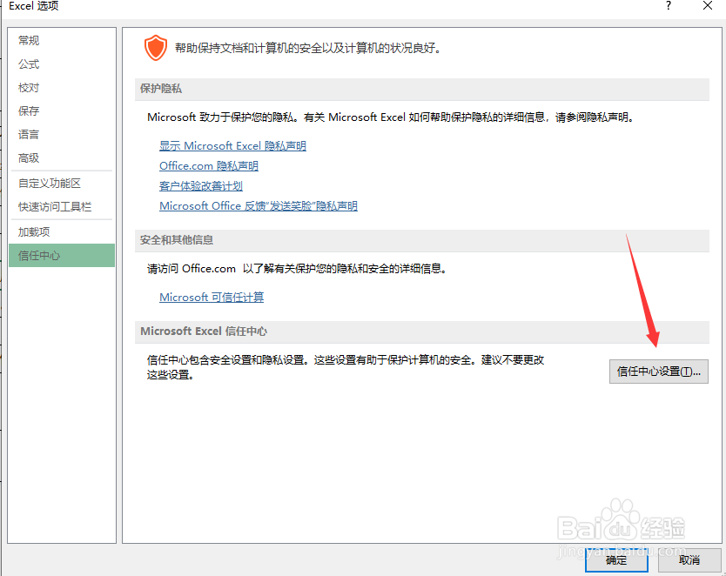Open 高级 options

click(62, 158)
